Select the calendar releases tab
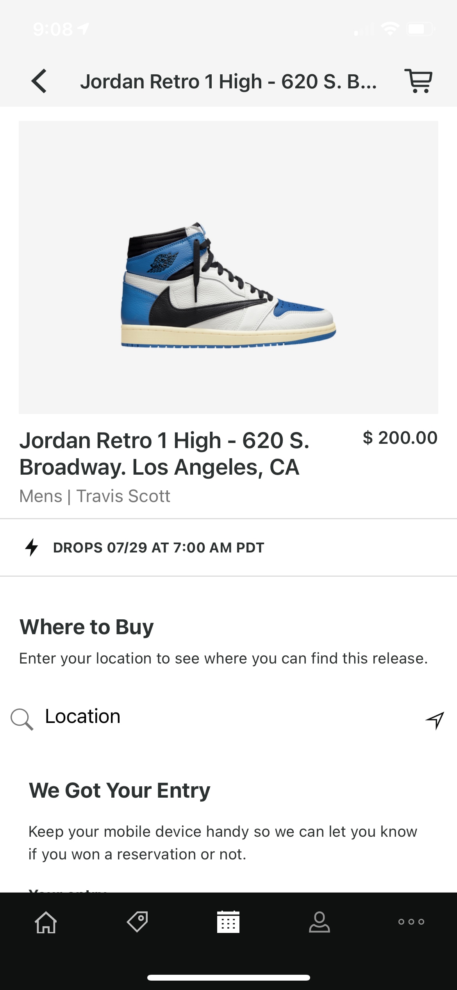This screenshot has height=990, width=457. click(228, 922)
